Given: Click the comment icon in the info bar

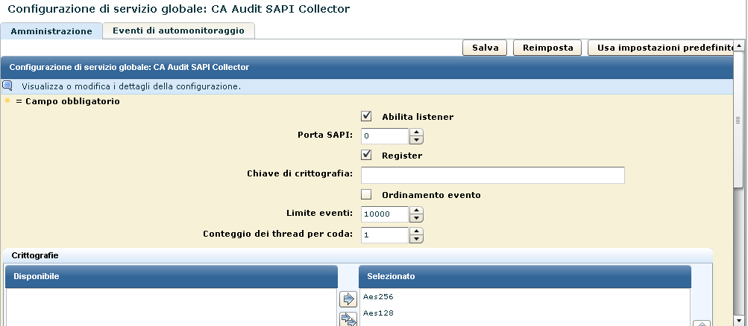Looking at the screenshot, I should (7, 86).
